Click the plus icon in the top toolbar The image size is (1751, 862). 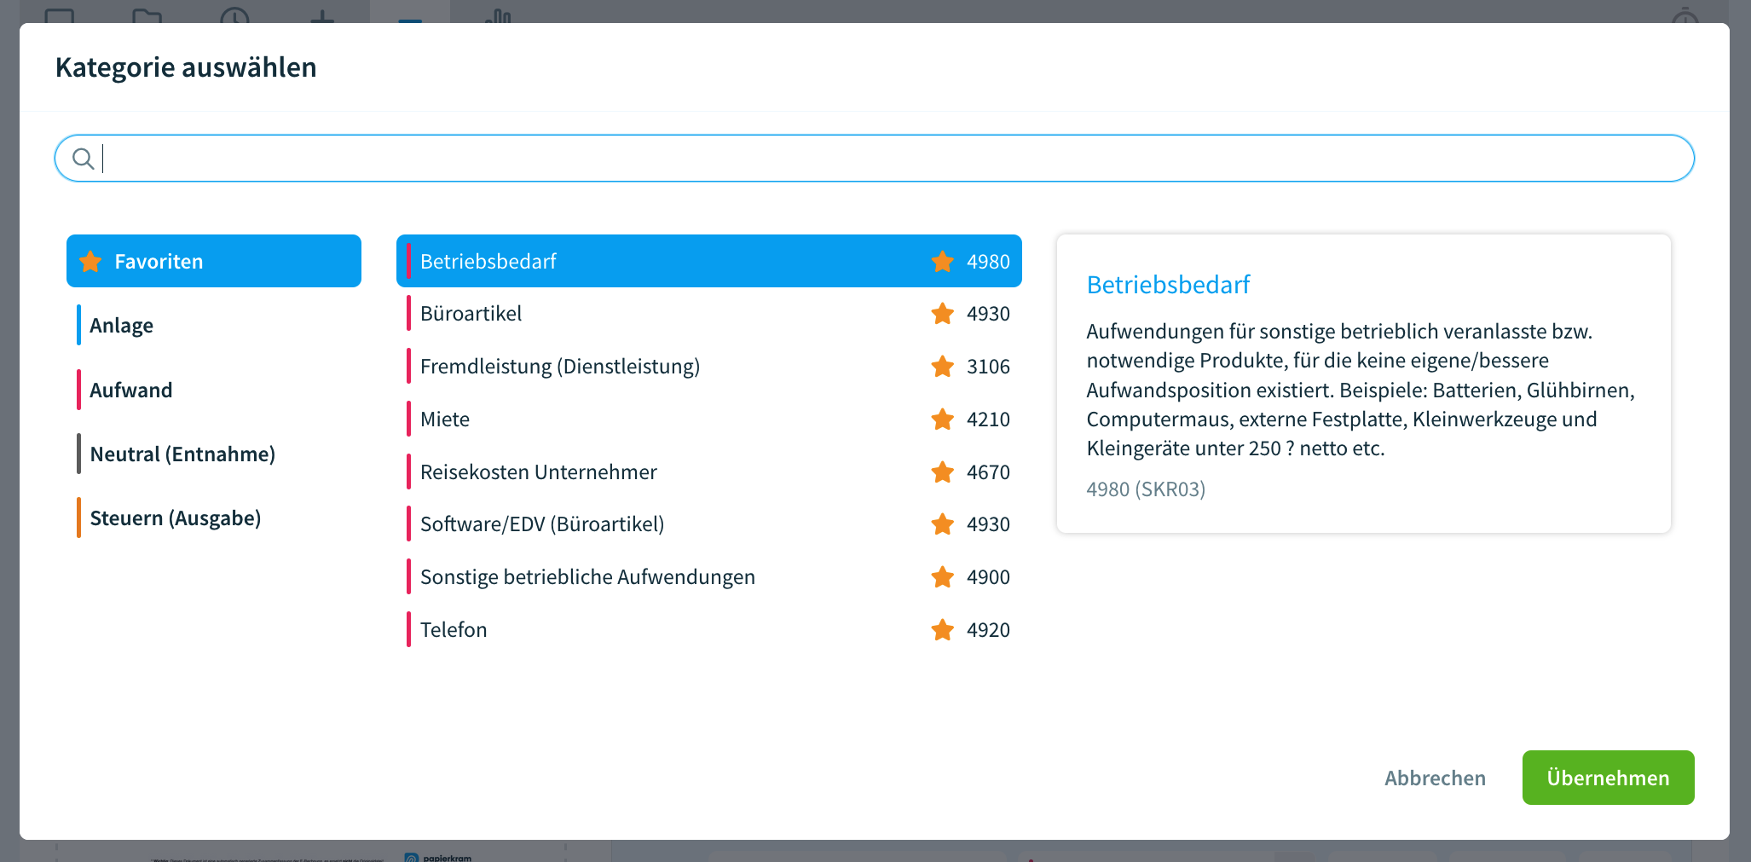(x=321, y=14)
